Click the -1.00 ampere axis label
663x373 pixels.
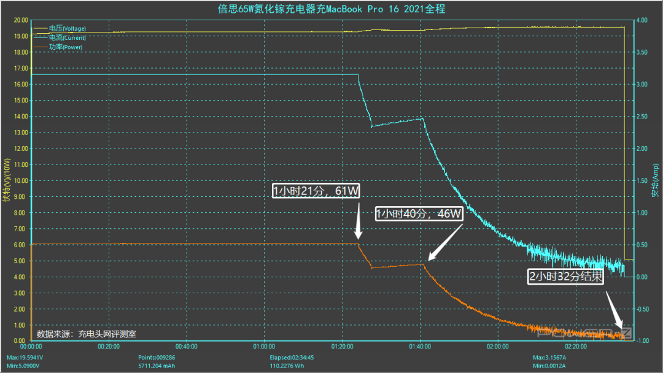point(642,340)
